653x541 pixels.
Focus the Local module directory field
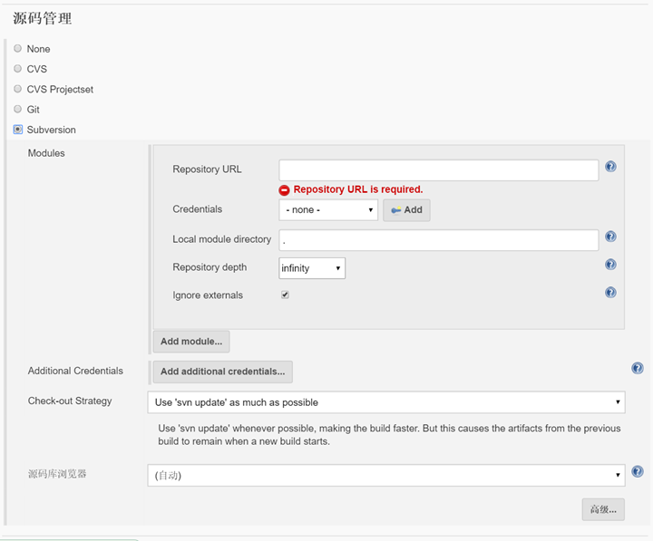click(x=439, y=240)
